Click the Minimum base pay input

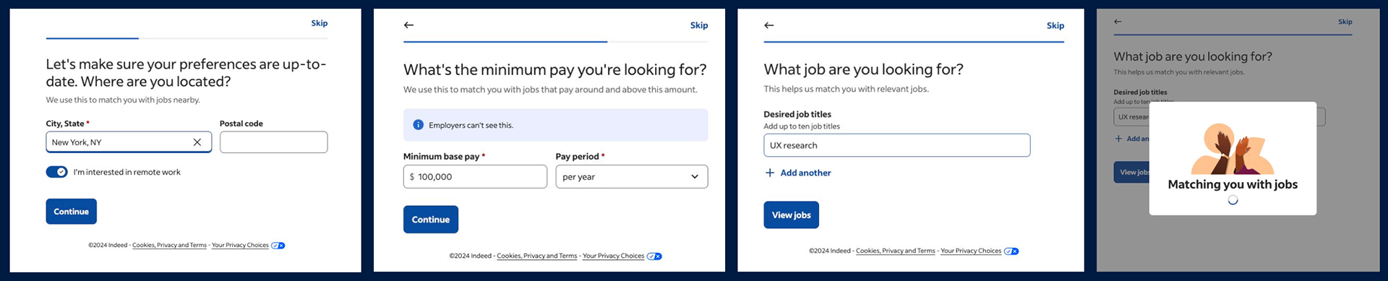[475, 177]
